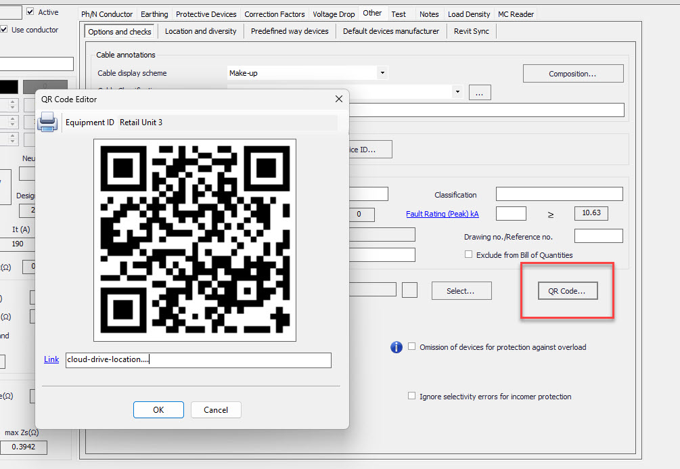This screenshot has height=469, width=680.
Task: Expand the dropdown arrow next to ellipsis button
Action: point(457,91)
